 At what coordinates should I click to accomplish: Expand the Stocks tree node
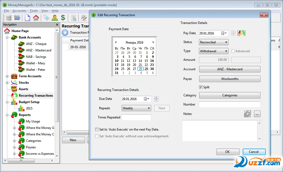point(7,83)
